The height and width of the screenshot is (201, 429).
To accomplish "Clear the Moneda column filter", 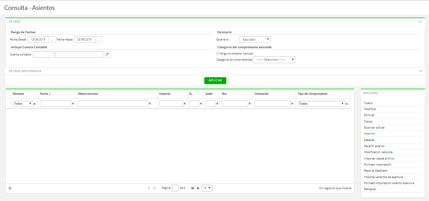I will pyautogui.click(x=34, y=104).
